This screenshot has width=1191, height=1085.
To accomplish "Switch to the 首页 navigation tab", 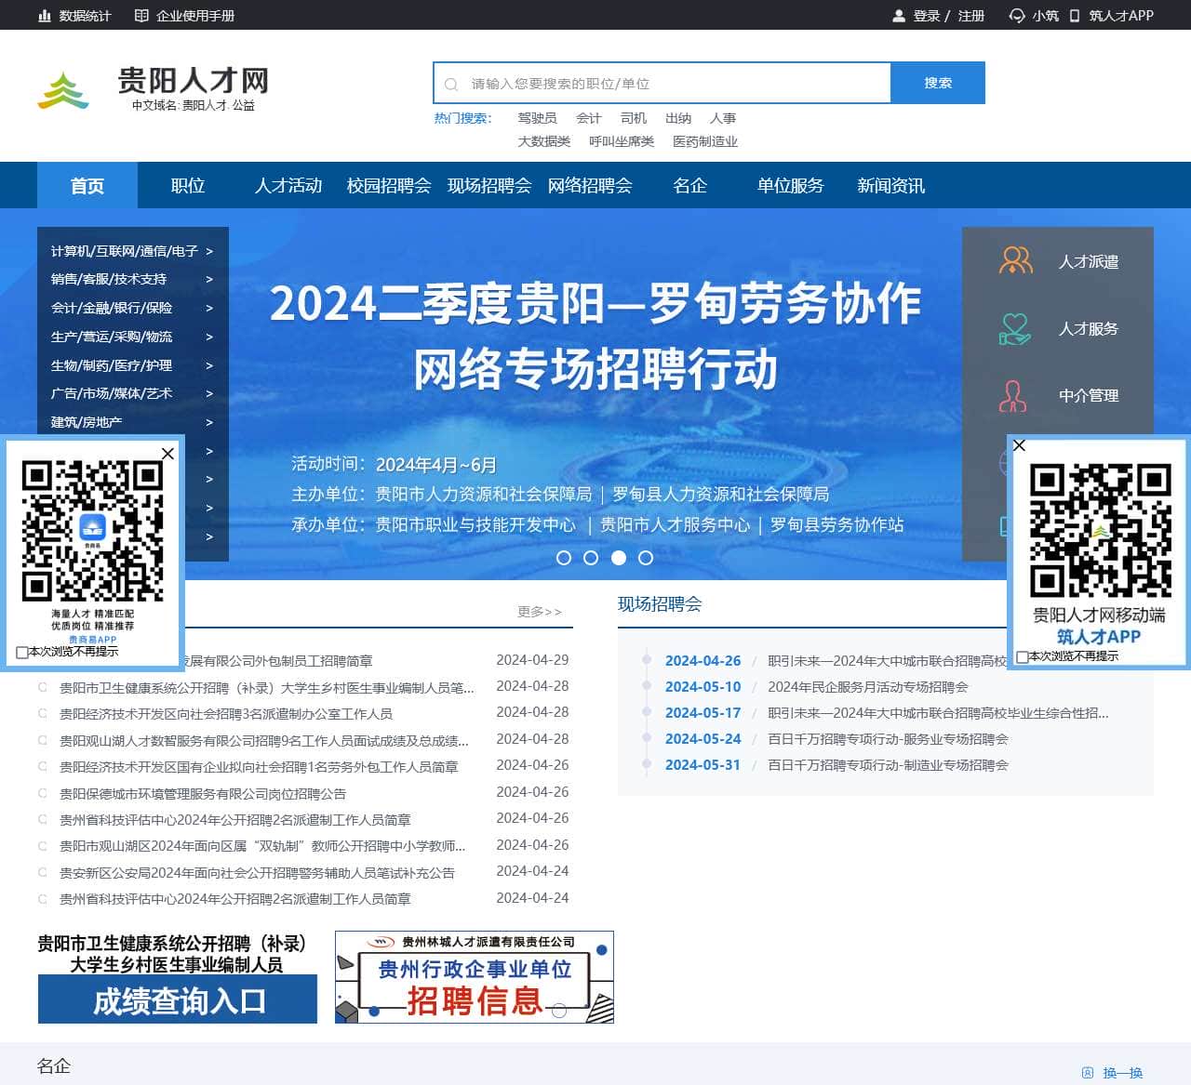I will (x=87, y=185).
